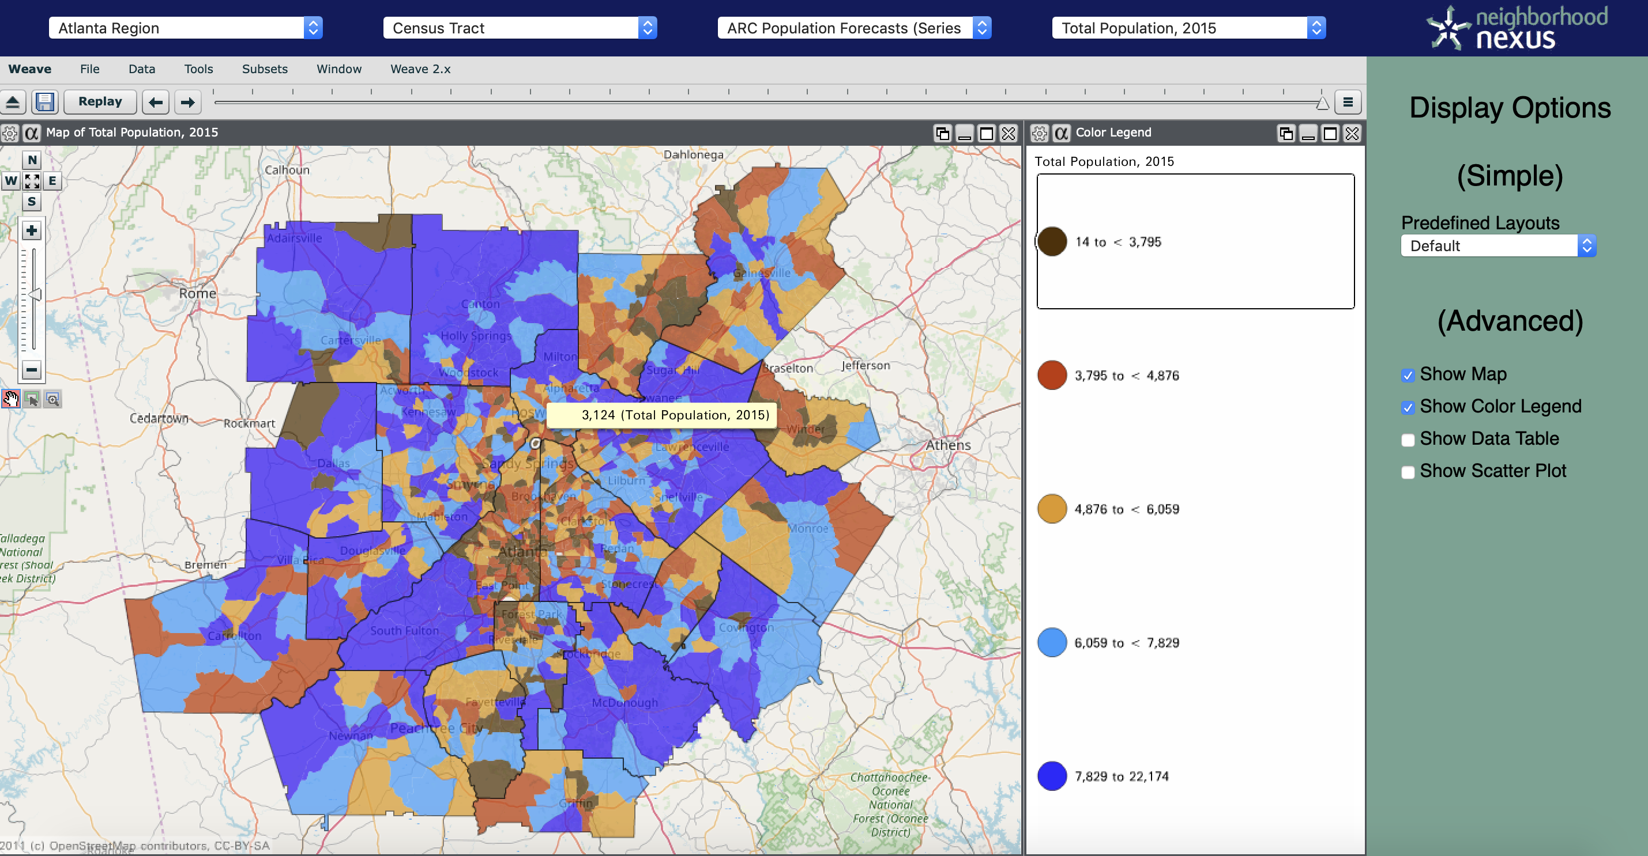Open the Tools menu
Image resolution: width=1648 pixels, height=856 pixels.
click(x=198, y=69)
